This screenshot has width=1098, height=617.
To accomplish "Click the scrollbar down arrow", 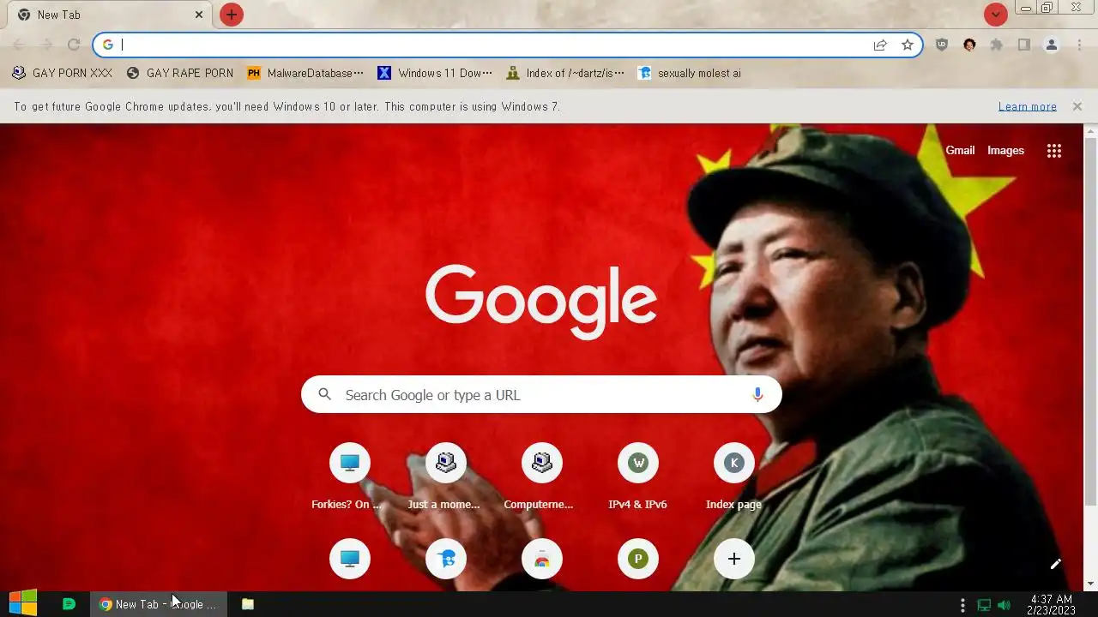I will coord(1091,584).
